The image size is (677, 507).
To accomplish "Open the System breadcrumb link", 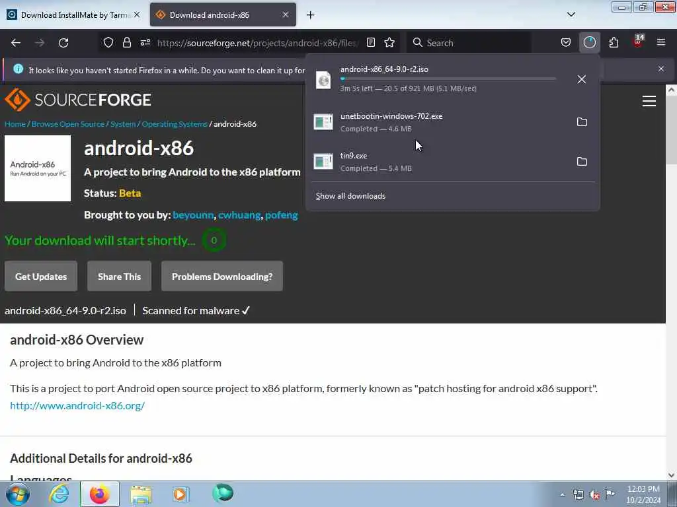I will 123,124.
